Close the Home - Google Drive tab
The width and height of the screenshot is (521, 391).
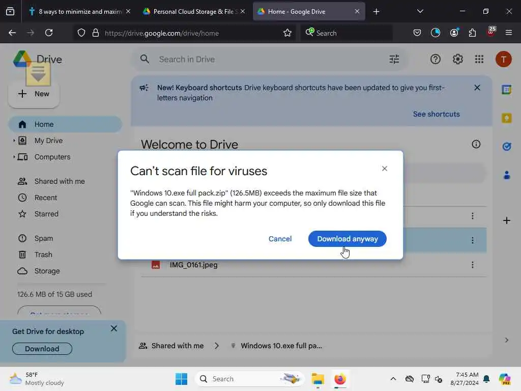[357, 11]
